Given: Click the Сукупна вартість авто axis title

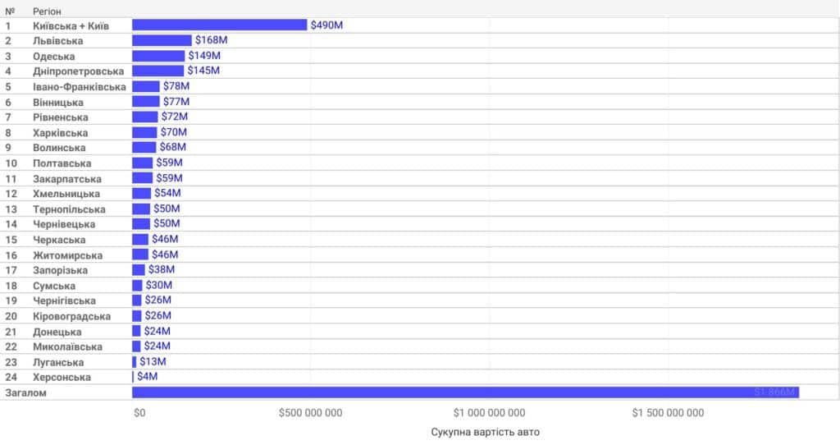Looking at the screenshot, I should [x=486, y=432].
